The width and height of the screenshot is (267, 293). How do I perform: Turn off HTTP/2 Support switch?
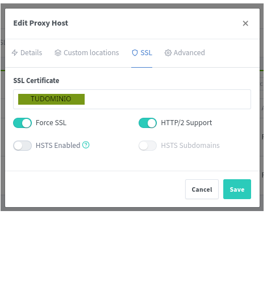pos(148,123)
